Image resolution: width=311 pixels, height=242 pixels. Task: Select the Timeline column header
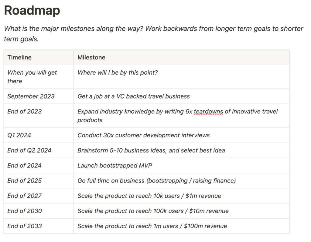click(x=19, y=57)
